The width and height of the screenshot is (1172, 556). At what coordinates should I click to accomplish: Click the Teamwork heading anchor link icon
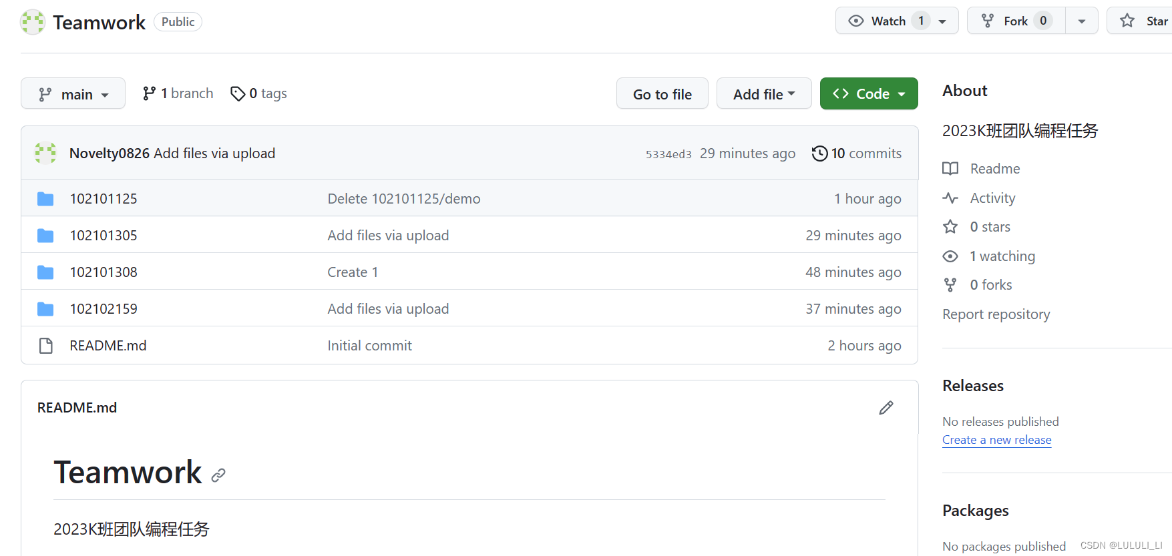218,475
